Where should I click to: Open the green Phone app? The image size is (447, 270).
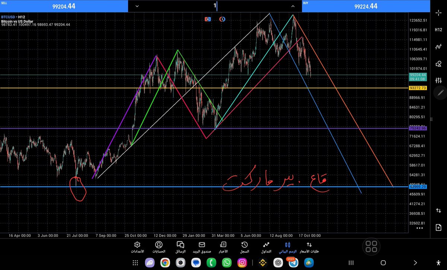click(211, 263)
